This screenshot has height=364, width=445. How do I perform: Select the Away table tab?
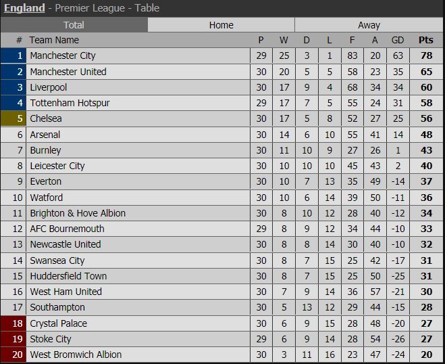369,25
